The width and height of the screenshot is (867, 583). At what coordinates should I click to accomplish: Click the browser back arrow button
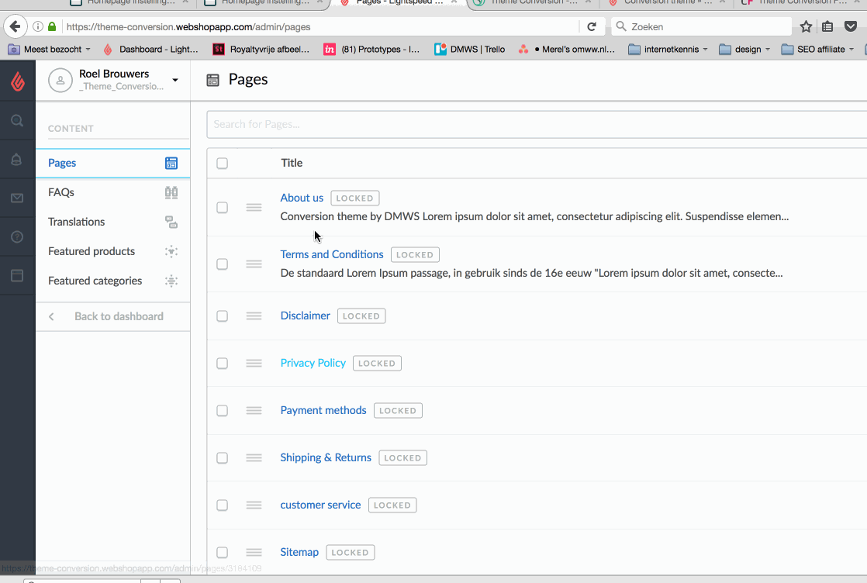(x=16, y=26)
